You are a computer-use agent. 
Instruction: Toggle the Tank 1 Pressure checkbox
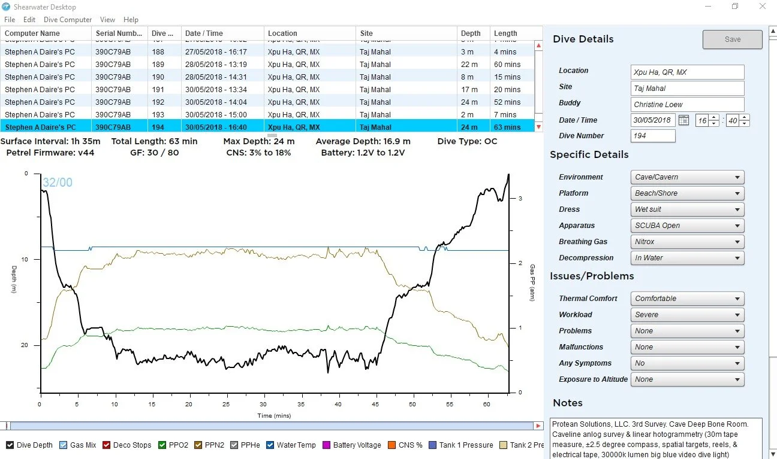click(432, 445)
